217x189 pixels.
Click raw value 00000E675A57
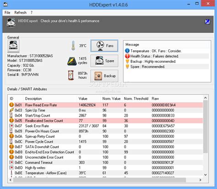(x=163, y=126)
